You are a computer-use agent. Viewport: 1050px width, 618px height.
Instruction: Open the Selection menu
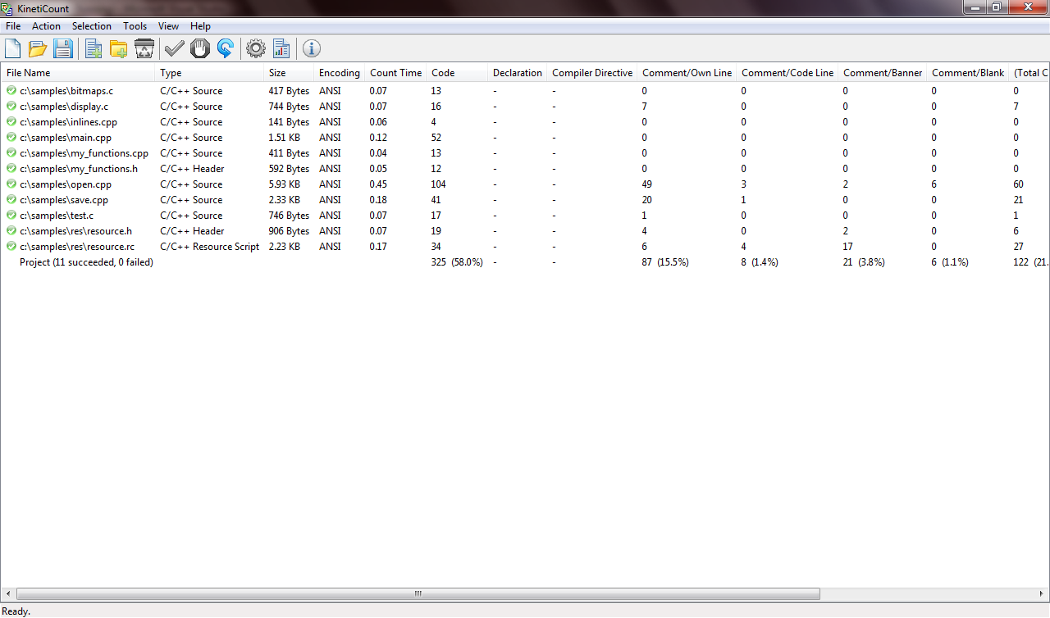pos(92,26)
